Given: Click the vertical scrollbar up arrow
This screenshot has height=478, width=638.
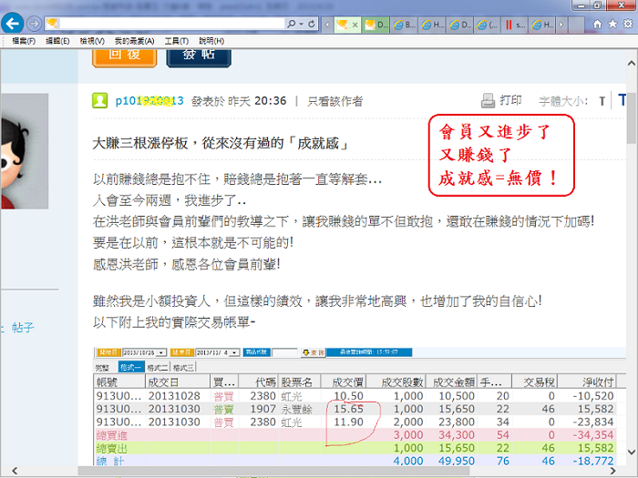Looking at the screenshot, I should [631, 64].
